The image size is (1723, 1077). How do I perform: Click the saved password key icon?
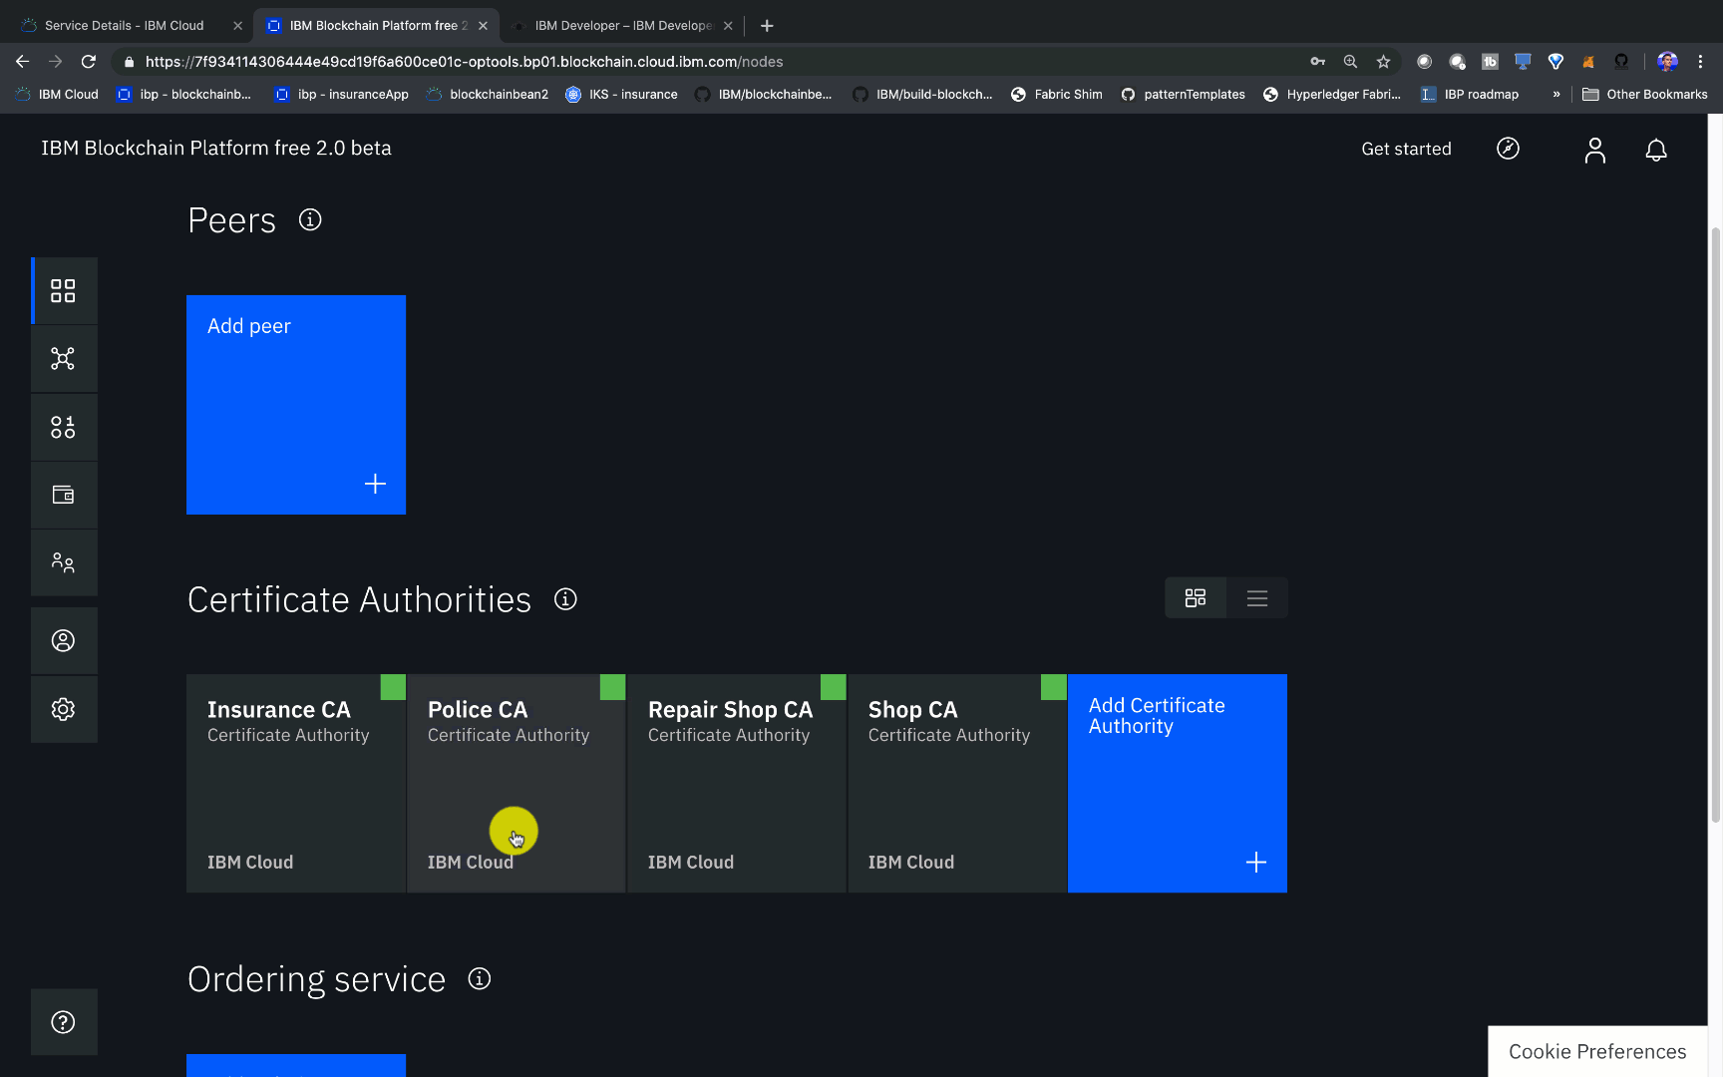pos(1317,62)
